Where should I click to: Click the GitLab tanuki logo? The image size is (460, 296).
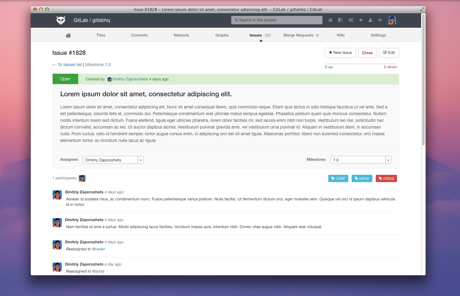[x=61, y=20]
